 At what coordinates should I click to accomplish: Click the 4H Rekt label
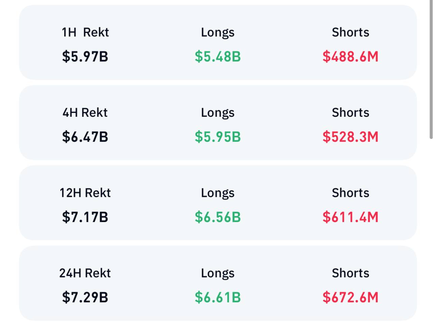pyautogui.click(x=85, y=112)
